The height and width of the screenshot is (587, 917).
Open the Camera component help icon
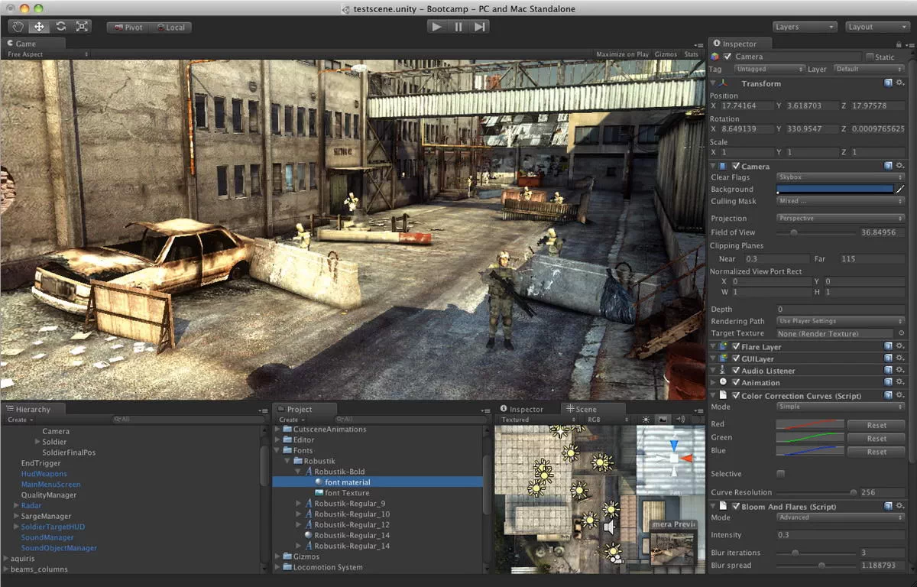(x=888, y=165)
